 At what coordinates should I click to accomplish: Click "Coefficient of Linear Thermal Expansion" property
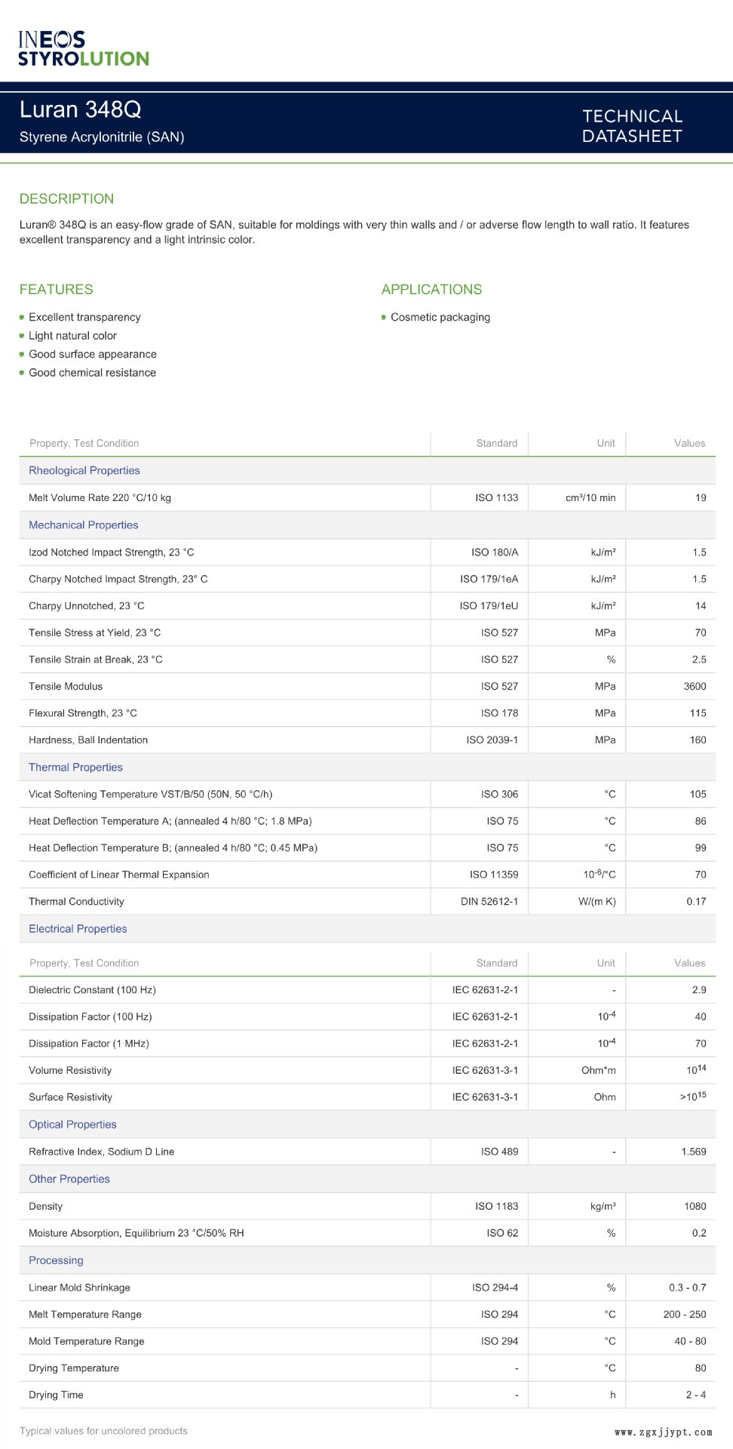[119, 875]
